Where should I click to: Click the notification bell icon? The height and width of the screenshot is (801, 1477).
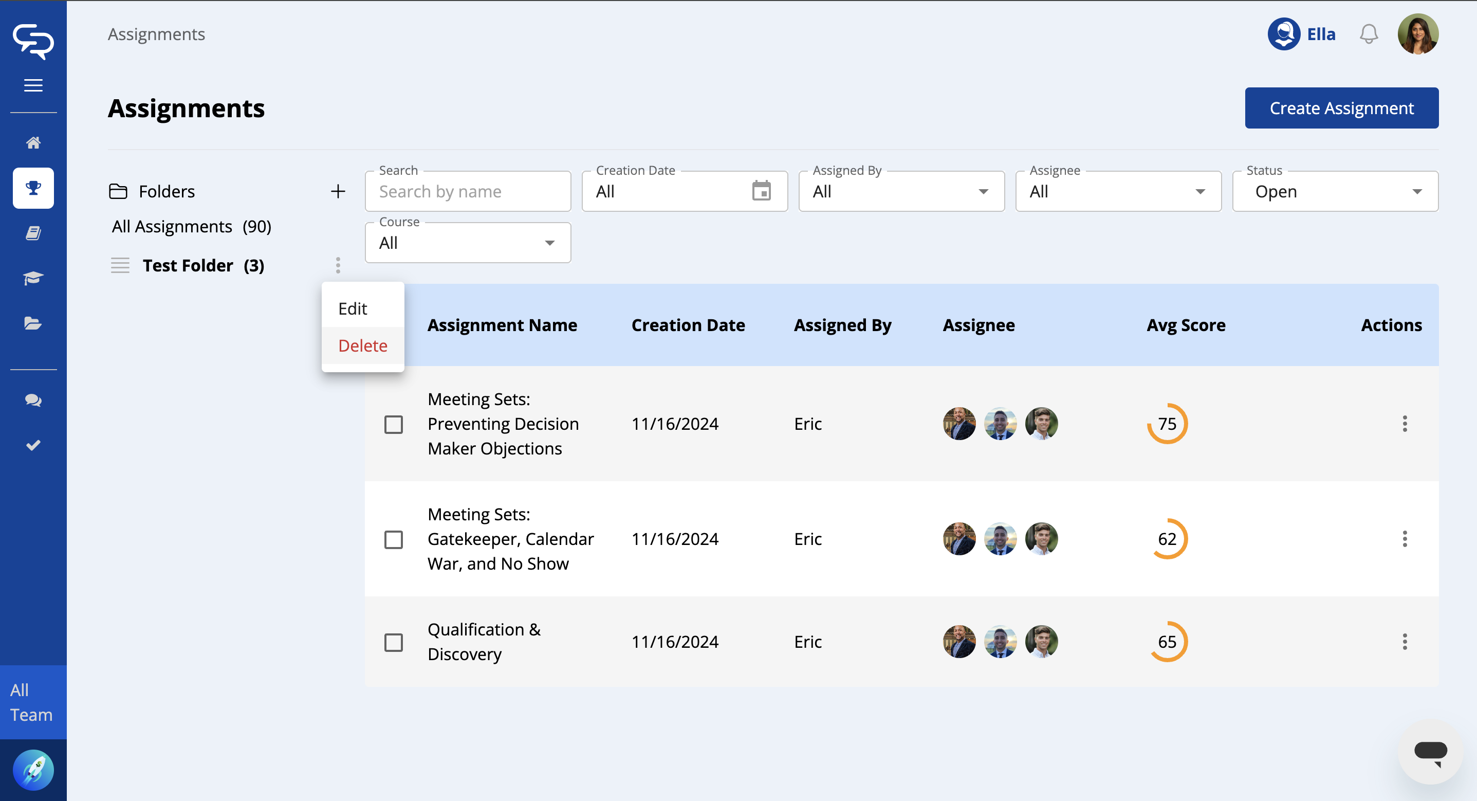point(1369,34)
